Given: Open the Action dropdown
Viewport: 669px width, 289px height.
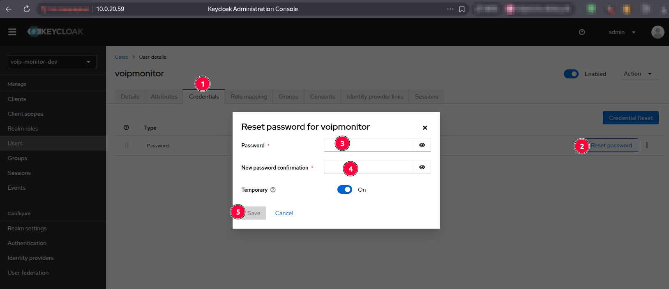Looking at the screenshot, I should pos(639,73).
